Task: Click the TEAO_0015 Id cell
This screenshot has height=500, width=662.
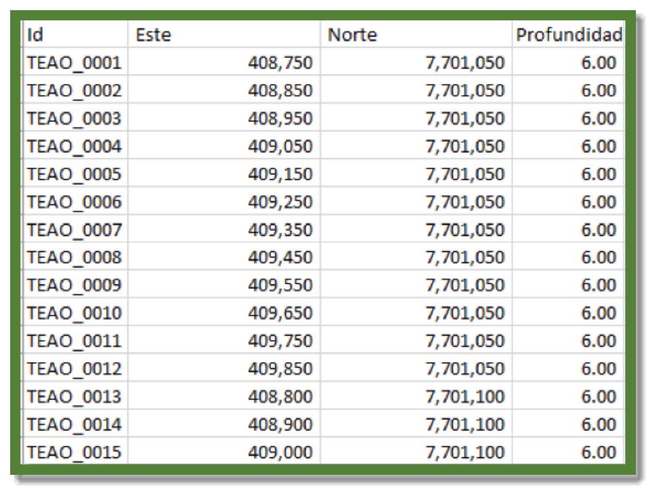Action: (74, 453)
